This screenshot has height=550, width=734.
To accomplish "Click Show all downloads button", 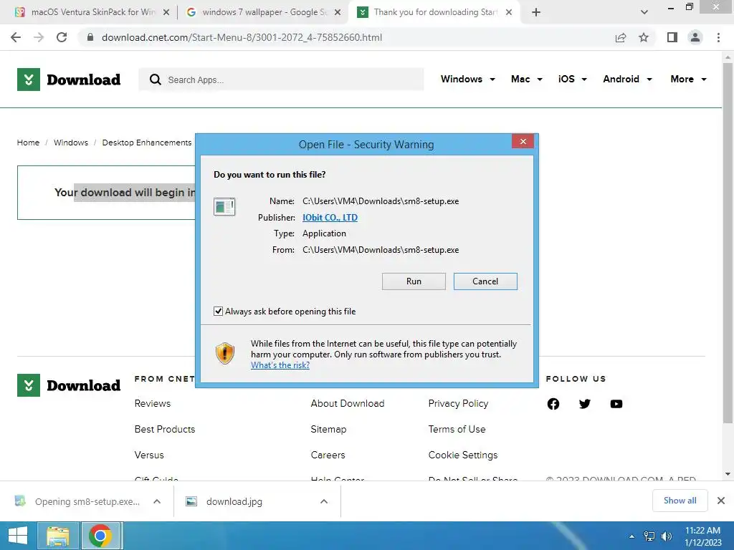I will coord(680,501).
